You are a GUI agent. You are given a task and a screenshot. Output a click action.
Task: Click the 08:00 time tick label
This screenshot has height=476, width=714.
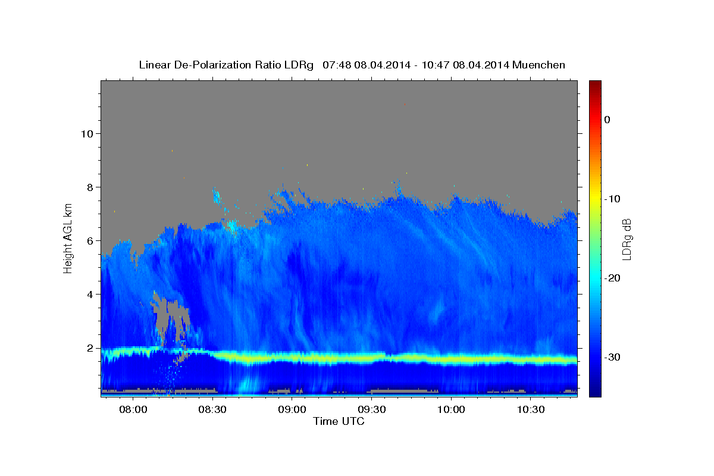[133, 410]
